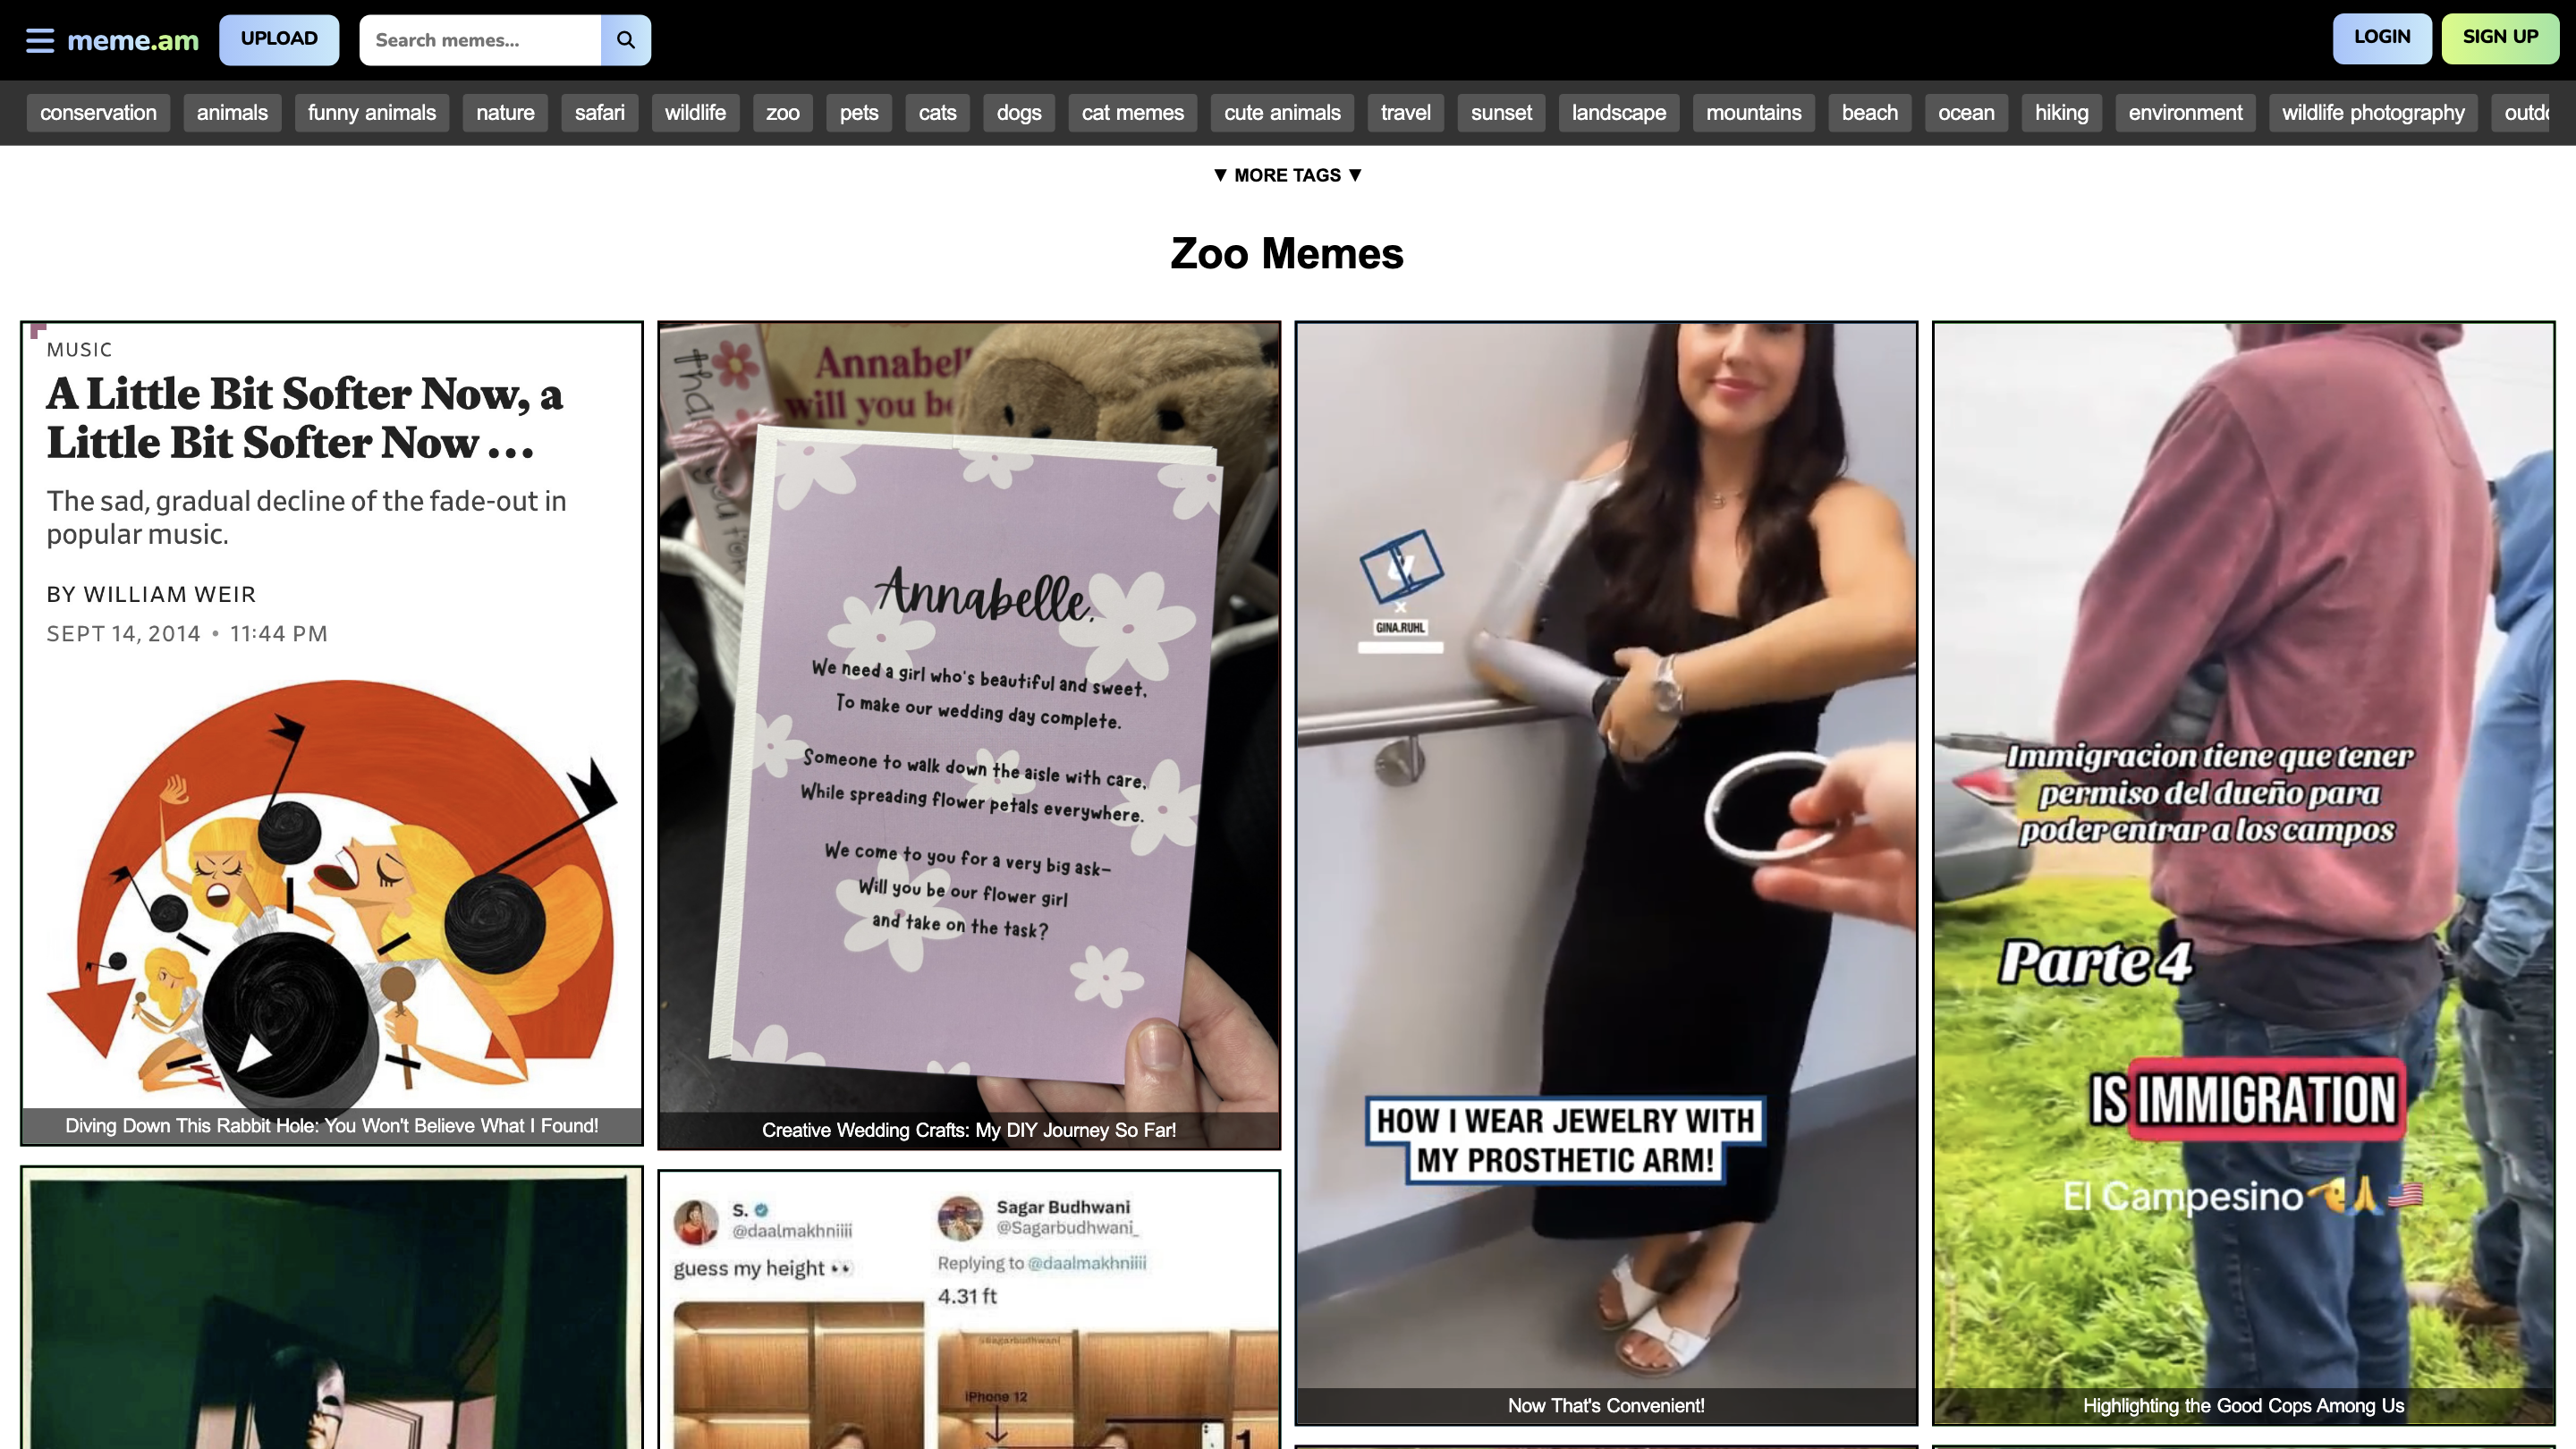The width and height of the screenshot is (2576, 1449).
Task: Click the meme.am logo
Action: (133, 40)
